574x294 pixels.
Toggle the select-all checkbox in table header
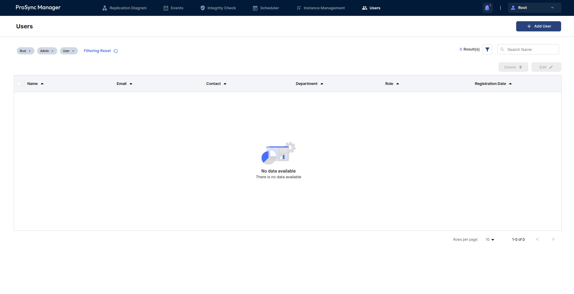(x=19, y=84)
